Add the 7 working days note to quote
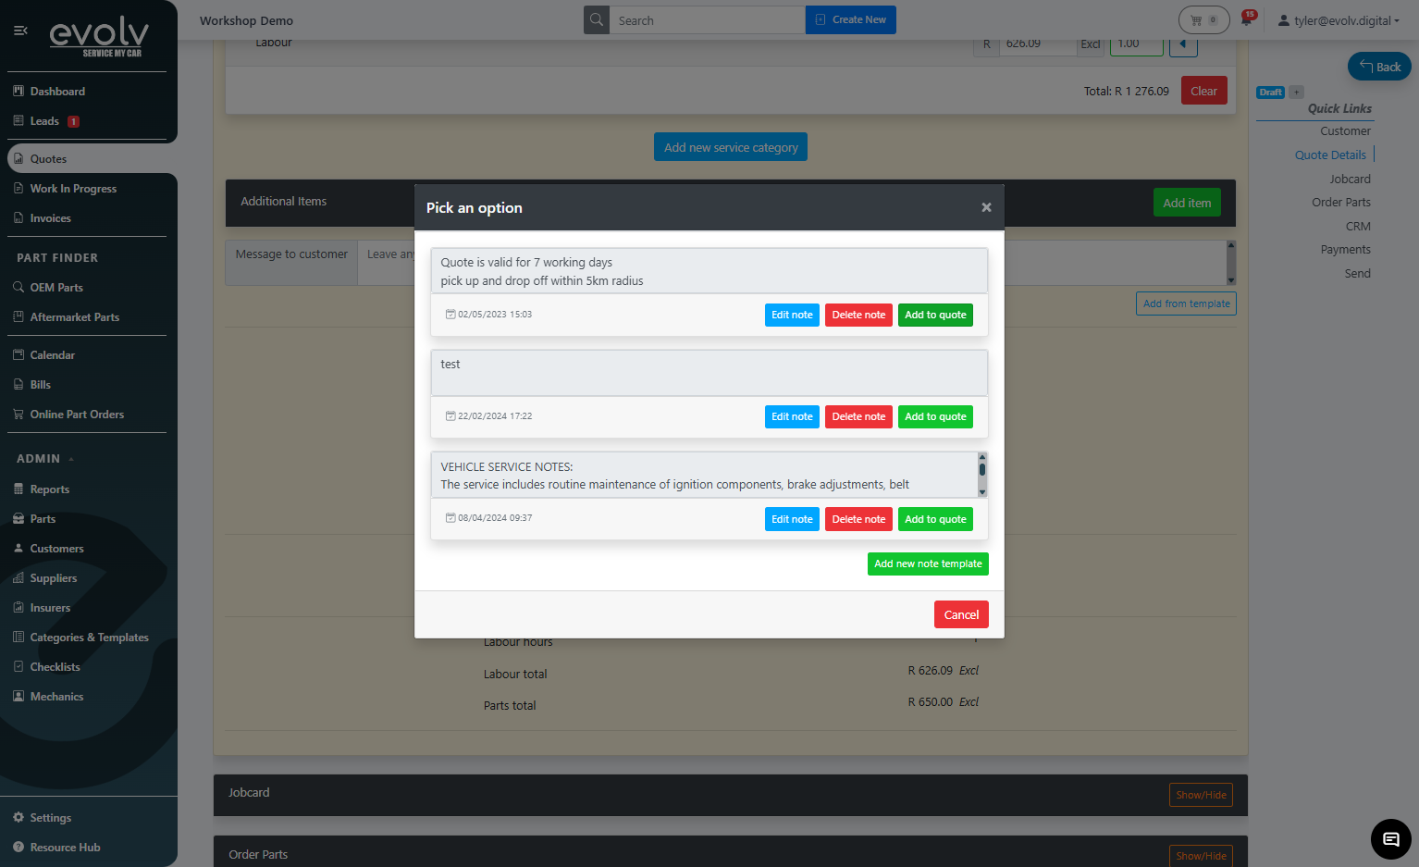The width and height of the screenshot is (1419, 867). click(x=935, y=315)
